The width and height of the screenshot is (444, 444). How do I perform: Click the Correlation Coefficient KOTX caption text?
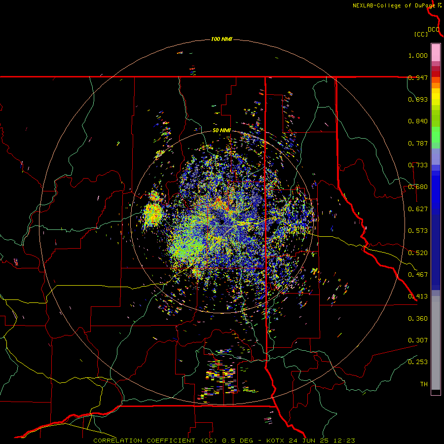(x=224, y=441)
